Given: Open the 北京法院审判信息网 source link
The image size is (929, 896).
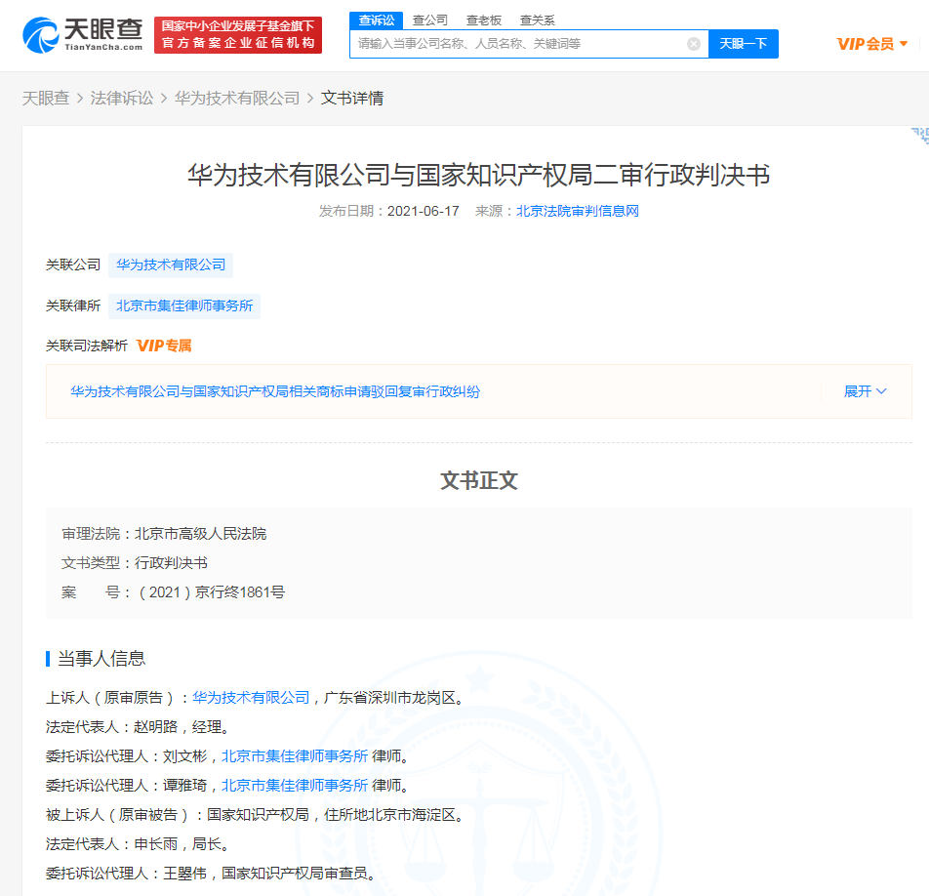Looking at the screenshot, I should click(577, 211).
